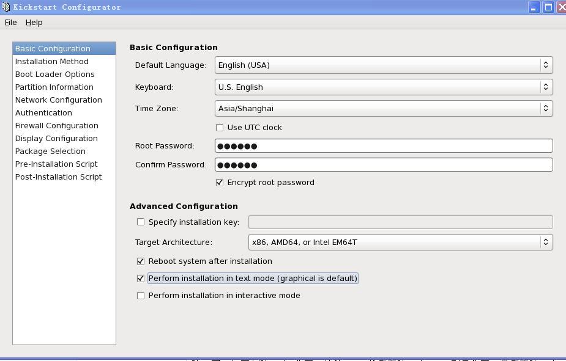
Task: Select Partition Information in the list
Action: [64, 87]
